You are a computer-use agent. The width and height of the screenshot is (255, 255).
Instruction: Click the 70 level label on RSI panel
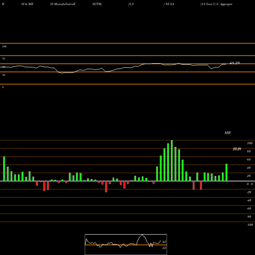pos(4,59)
